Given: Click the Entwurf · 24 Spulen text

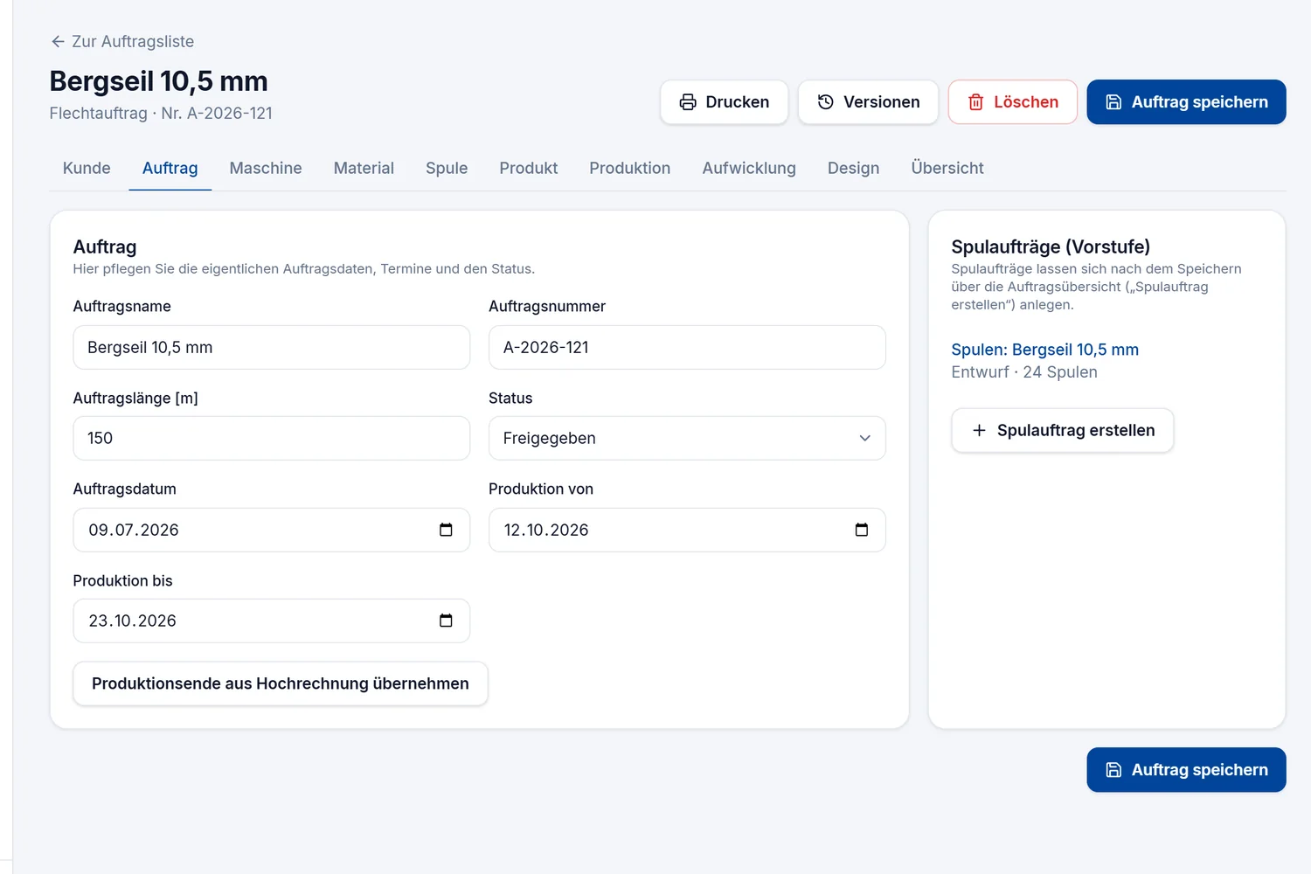Looking at the screenshot, I should (1024, 372).
